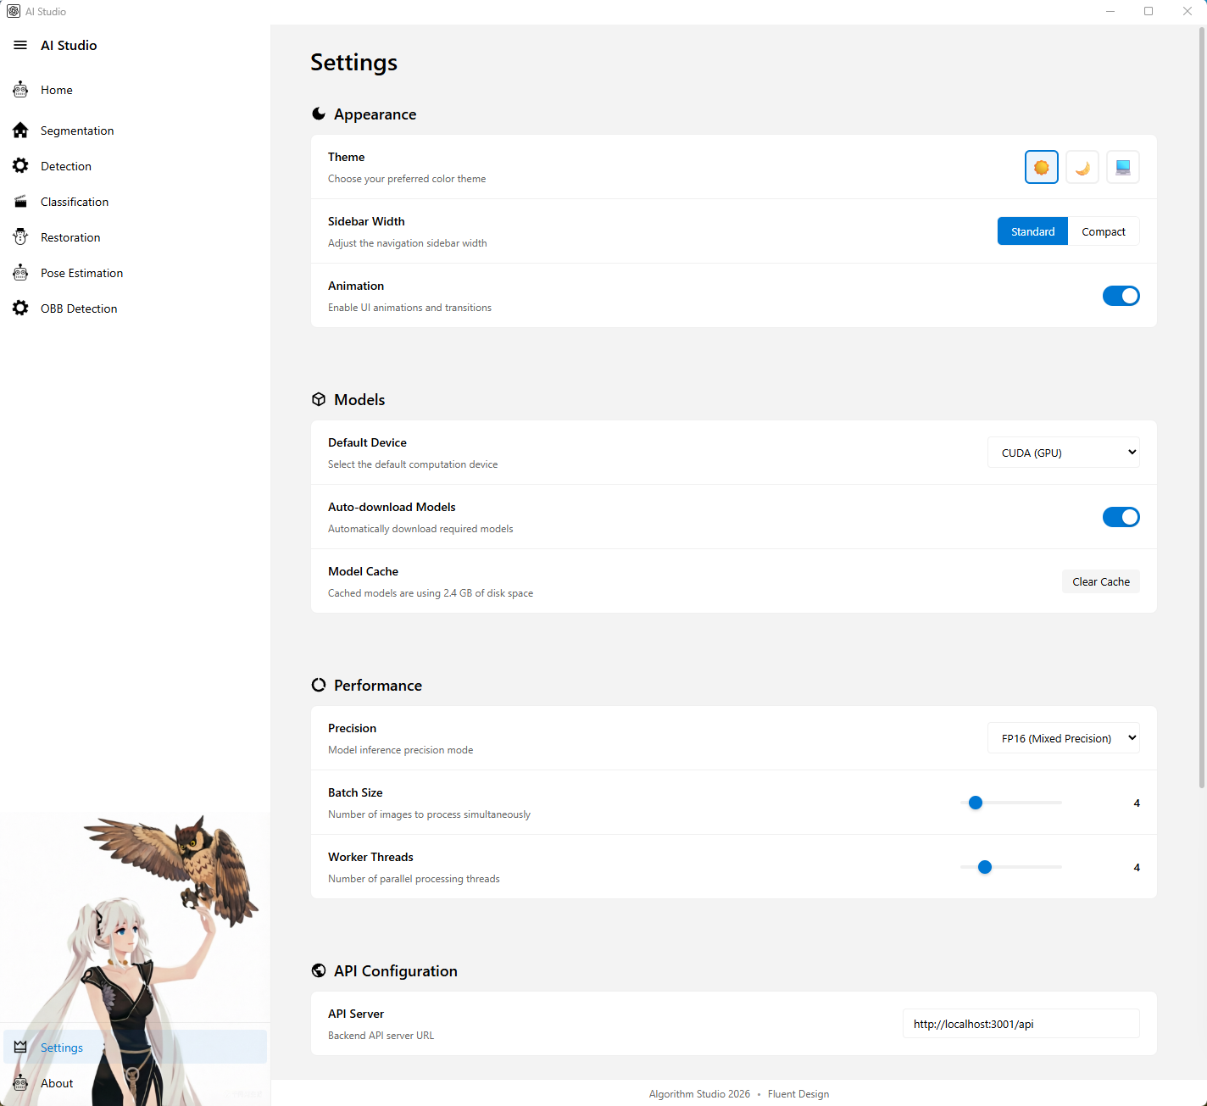The image size is (1207, 1106).
Task: Open the Default Device dropdown
Action: tap(1063, 453)
